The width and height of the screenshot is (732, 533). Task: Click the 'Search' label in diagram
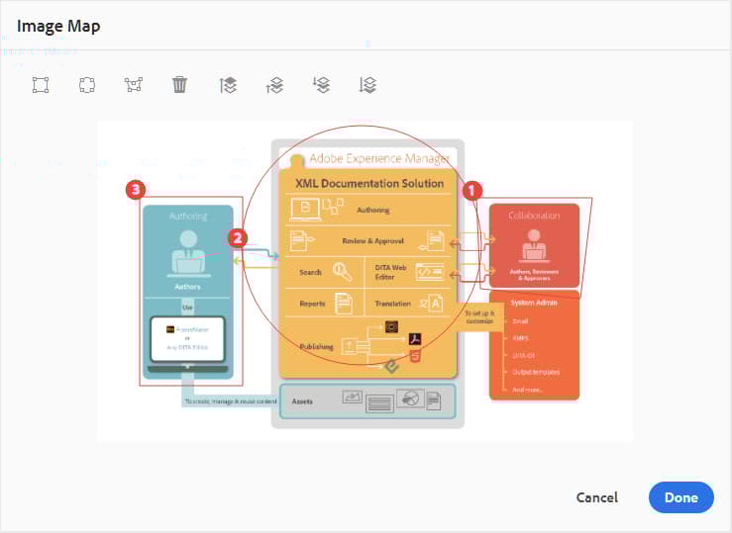pyautogui.click(x=310, y=272)
